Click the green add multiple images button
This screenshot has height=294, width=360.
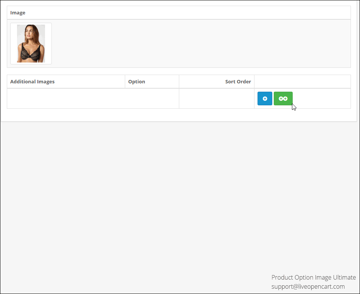click(283, 99)
